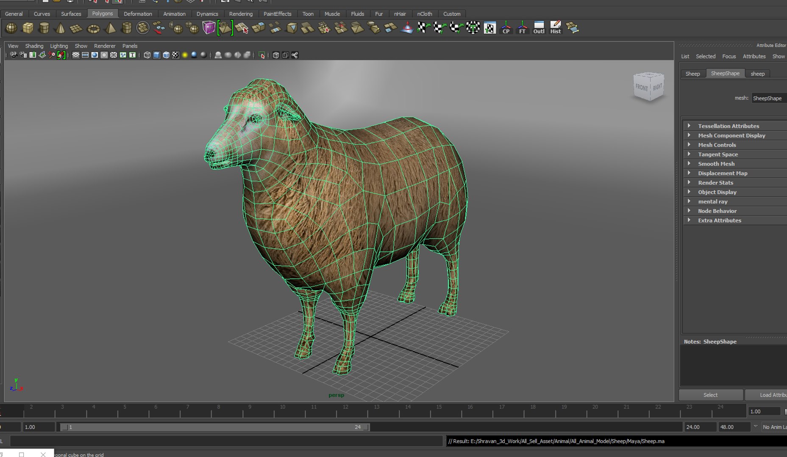
Task: Create a polygon pipe from the shelf
Action: click(x=126, y=28)
